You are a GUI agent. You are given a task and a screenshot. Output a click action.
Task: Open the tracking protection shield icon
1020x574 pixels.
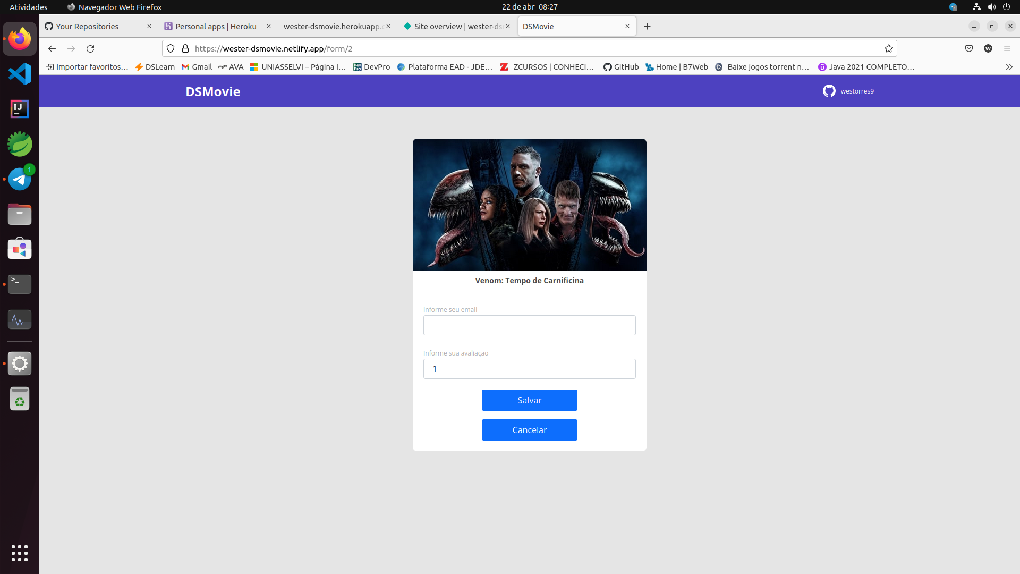(171, 48)
